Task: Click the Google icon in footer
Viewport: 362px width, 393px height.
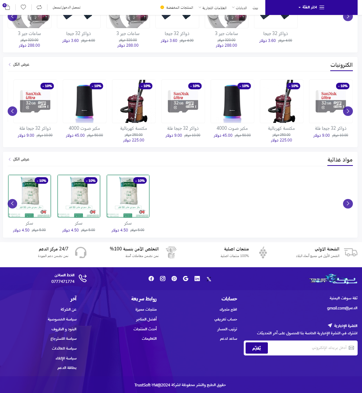Action: [186, 279]
